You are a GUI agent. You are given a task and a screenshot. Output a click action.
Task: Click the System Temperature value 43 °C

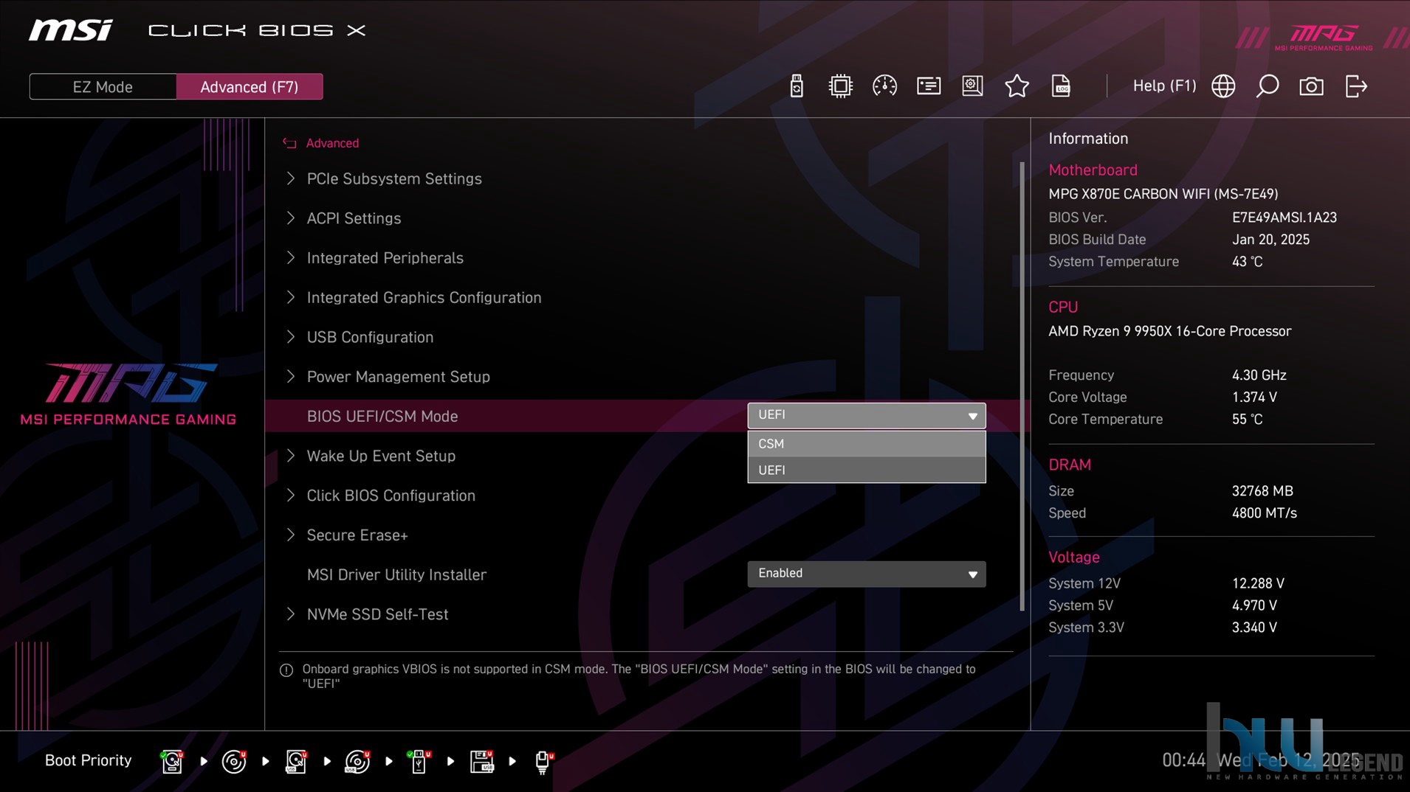[1247, 262]
